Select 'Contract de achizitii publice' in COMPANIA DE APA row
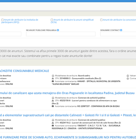This screenshot has height=140, width=136. [x=92, y=98]
